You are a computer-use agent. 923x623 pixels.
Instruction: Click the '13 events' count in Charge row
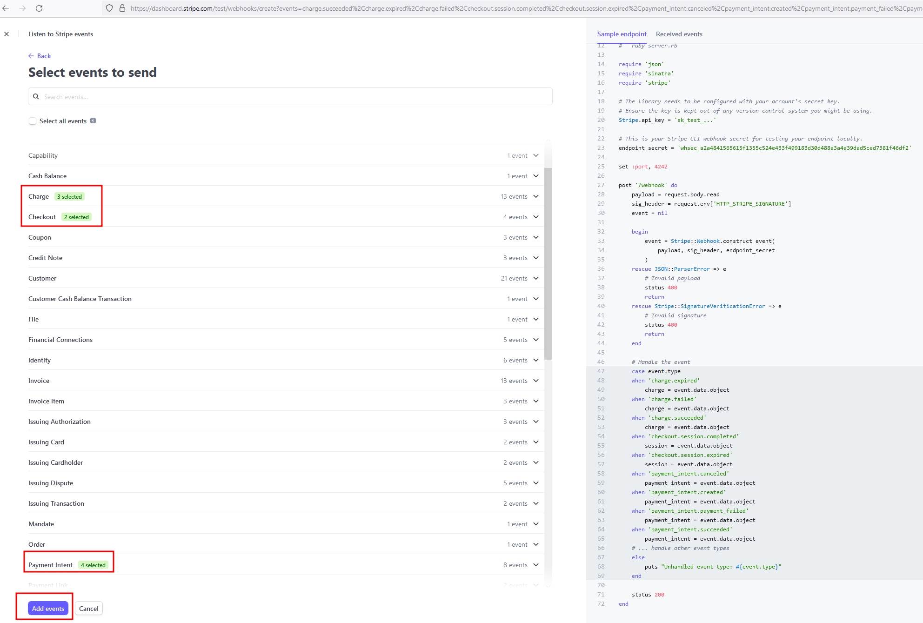(x=514, y=196)
